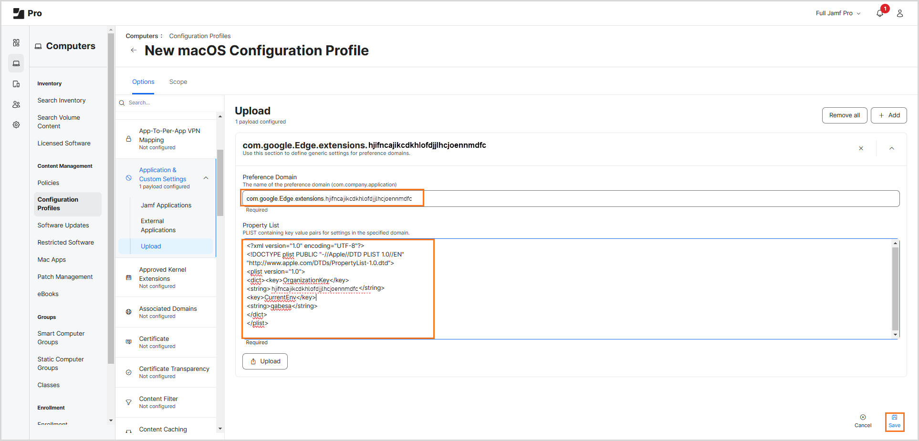Click the Certificate icon in payload list

[x=128, y=342]
